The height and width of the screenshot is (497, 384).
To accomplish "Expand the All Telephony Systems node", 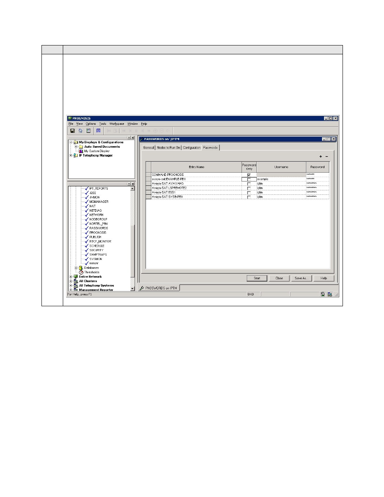I will (x=71, y=285).
